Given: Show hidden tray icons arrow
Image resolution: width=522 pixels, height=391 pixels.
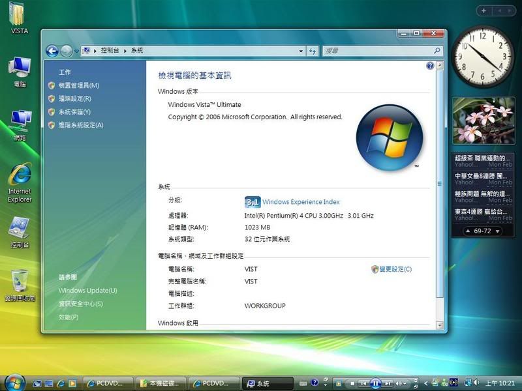Looking at the screenshot, I should pyautogui.click(x=425, y=383).
